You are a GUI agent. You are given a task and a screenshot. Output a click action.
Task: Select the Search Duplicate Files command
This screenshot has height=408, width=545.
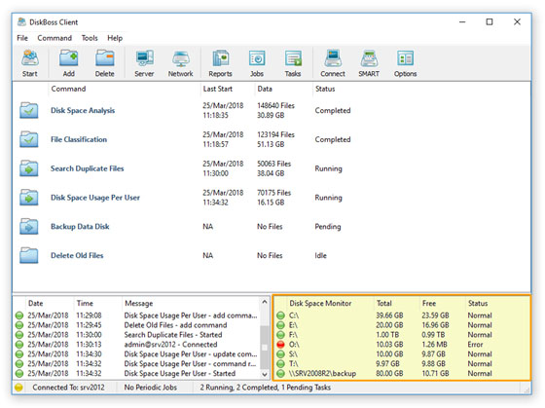coord(88,168)
